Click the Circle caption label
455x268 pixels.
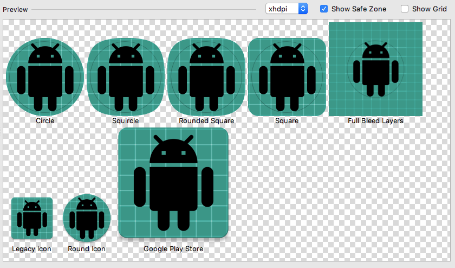point(45,121)
